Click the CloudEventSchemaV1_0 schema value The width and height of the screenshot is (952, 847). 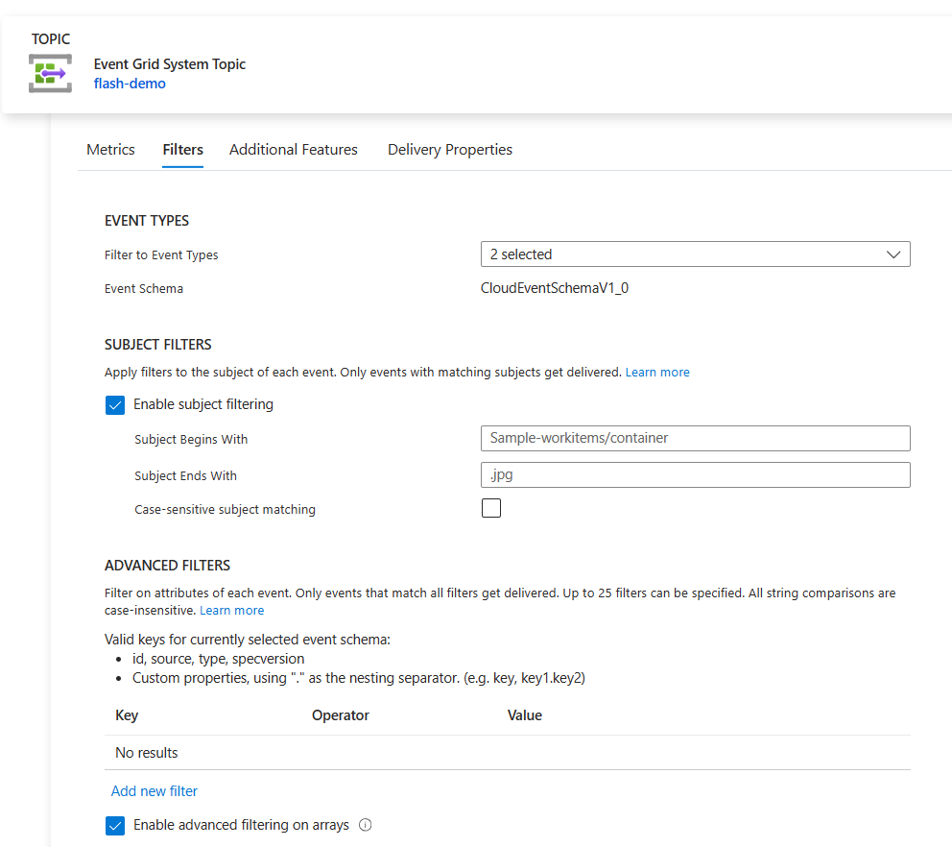point(555,288)
